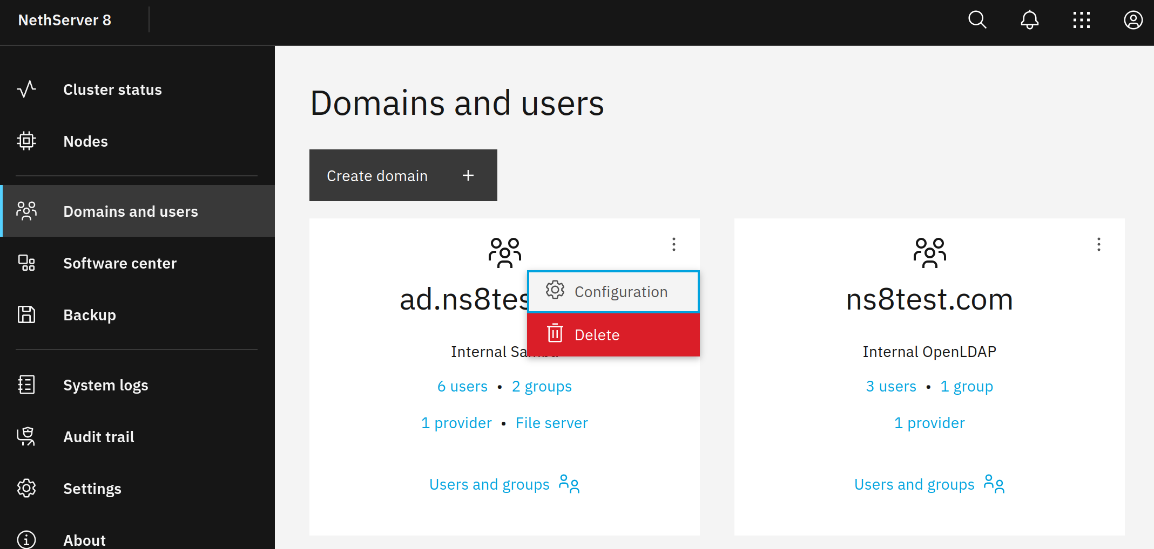Click the Audit trail icon
The height and width of the screenshot is (549, 1154).
[x=26, y=436]
